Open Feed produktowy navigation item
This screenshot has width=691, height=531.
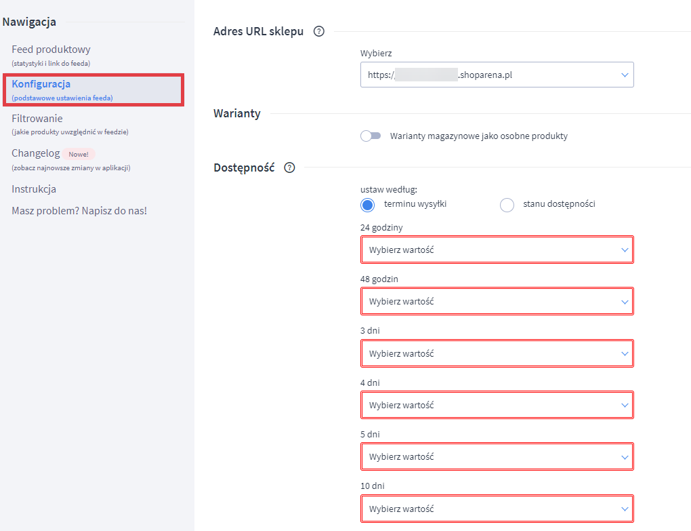tap(51, 50)
